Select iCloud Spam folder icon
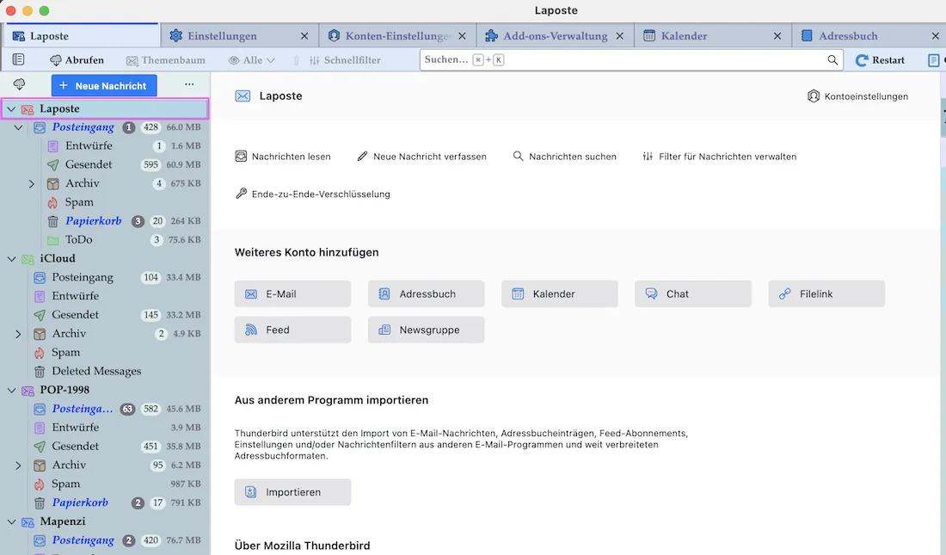This screenshot has height=555, width=946. (40, 353)
